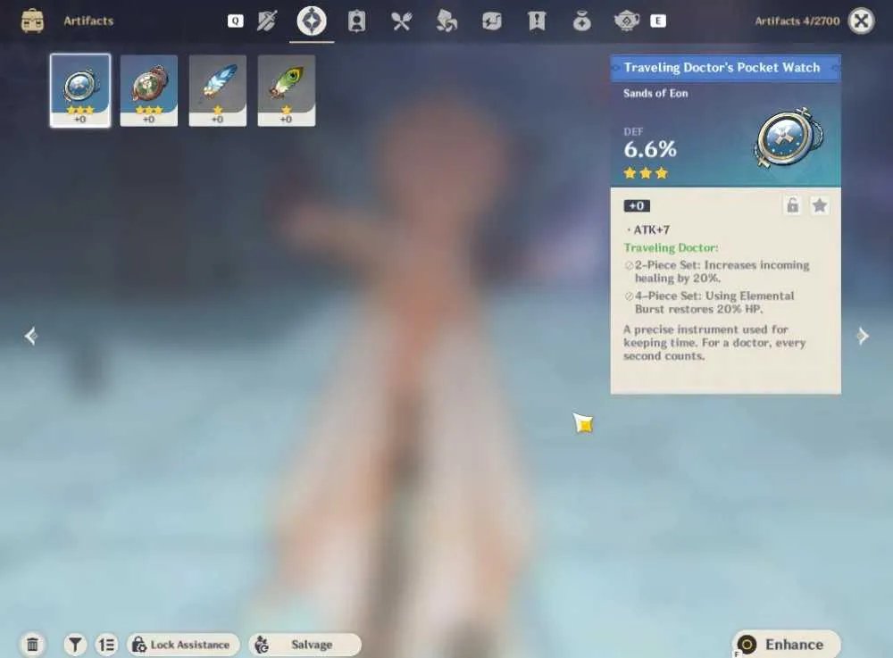893x658 pixels.
Task: Mark the Pocket Watch as favorite
Action: pyautogui.click(x=820, y=205)
